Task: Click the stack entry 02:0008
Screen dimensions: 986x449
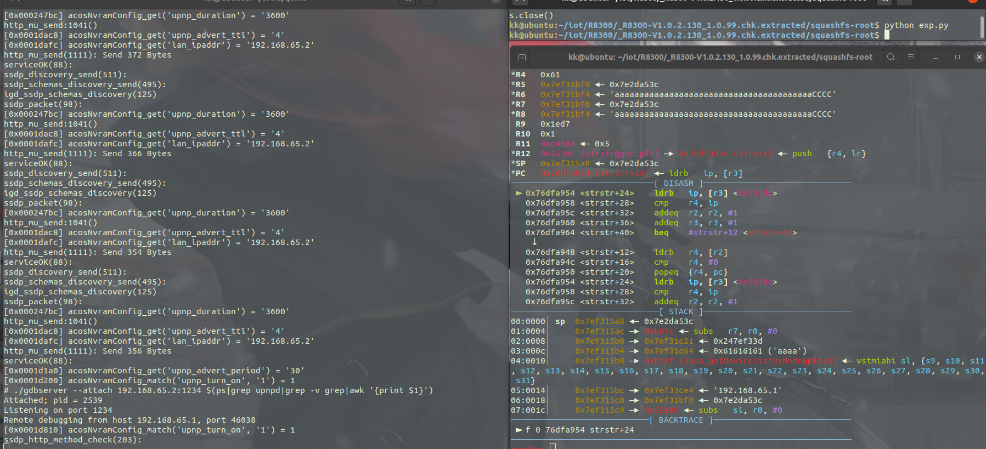Action: (x=636, y=341)
